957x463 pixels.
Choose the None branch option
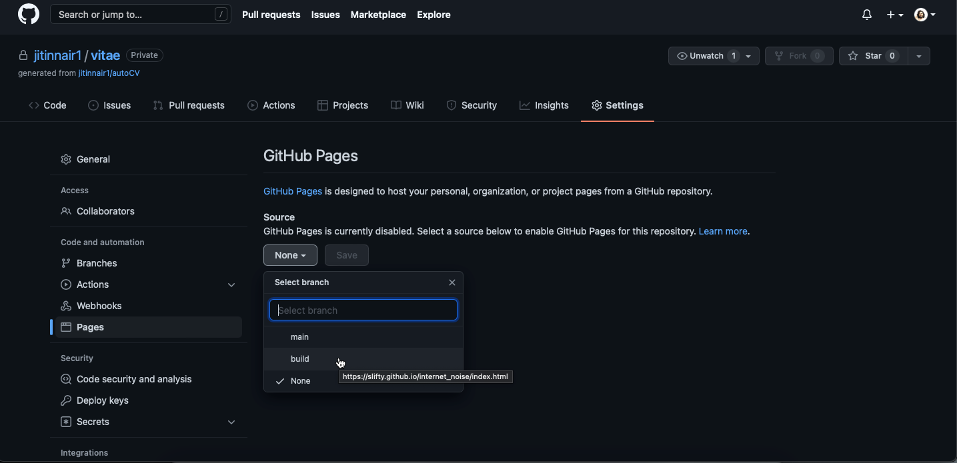pos(363,381)
